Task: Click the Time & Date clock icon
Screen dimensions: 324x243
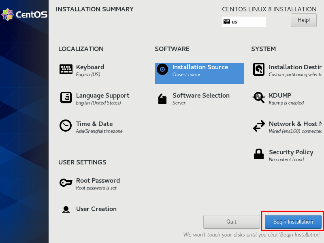Action: [x=66, y=126]
